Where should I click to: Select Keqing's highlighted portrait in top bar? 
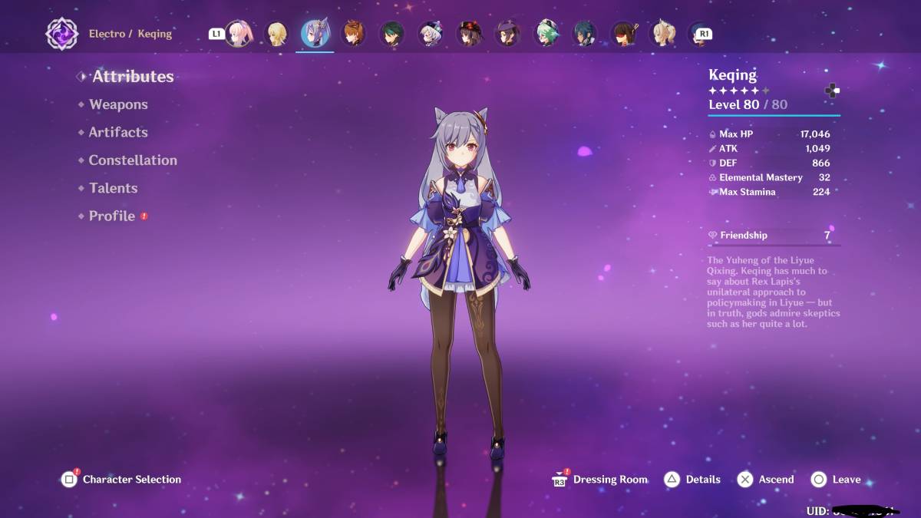[315, 34]
